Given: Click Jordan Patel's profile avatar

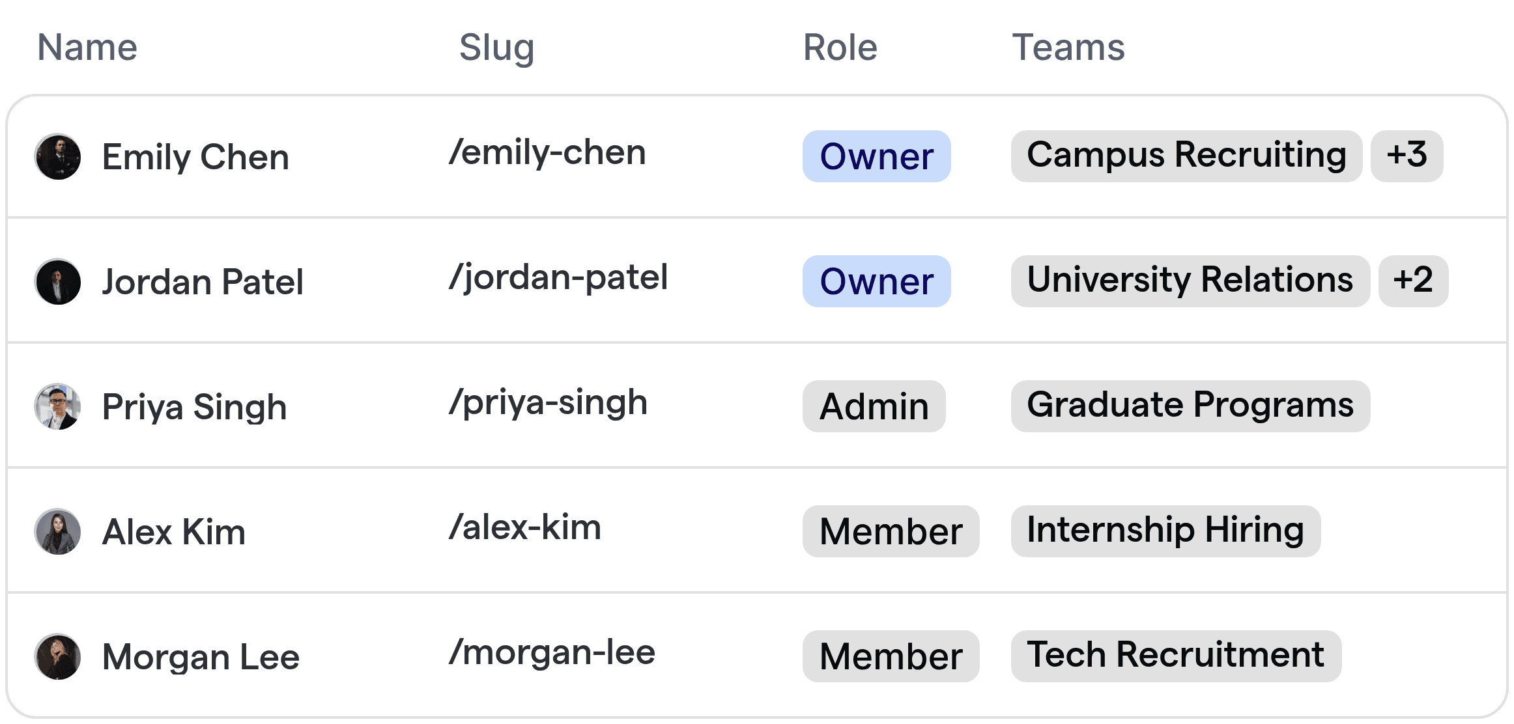Looking at the screenshot, I should pyautogui.click(x=57, y=281).
